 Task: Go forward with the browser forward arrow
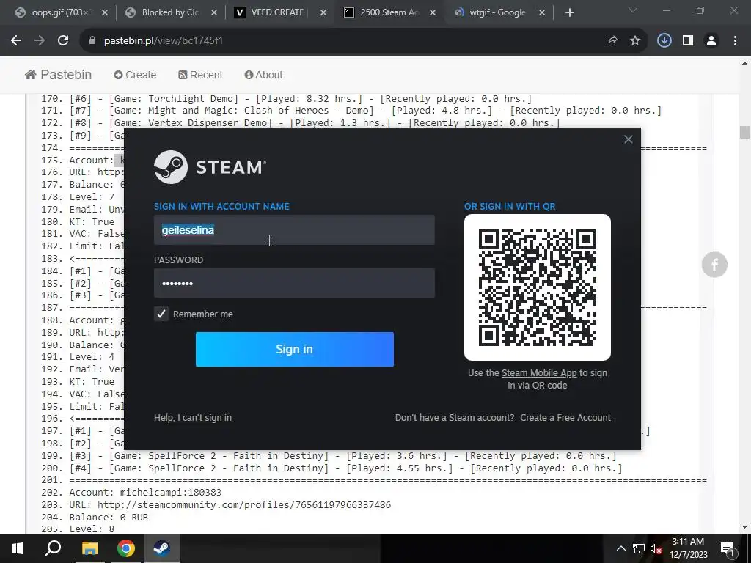coord(40,41)
